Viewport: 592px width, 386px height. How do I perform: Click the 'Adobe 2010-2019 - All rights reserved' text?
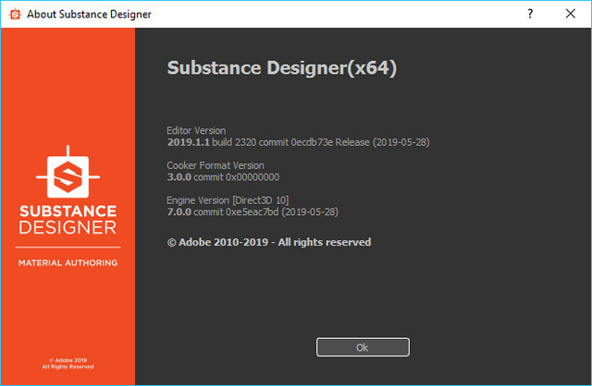pos(269,242)
